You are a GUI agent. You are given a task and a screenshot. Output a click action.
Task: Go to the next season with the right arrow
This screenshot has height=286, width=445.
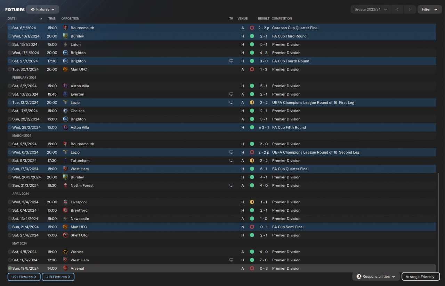[410, 9]
